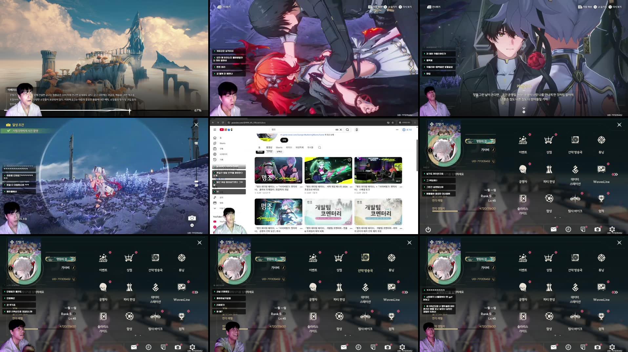
Task: Open the on-screen keyboard icon in search box
Action: [337, 130]
